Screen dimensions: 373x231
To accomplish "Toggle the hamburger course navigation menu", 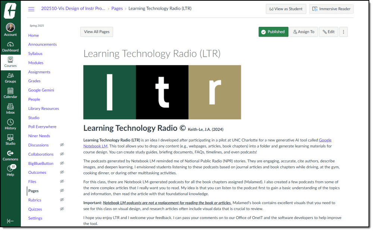I will (x=31, y=9).
